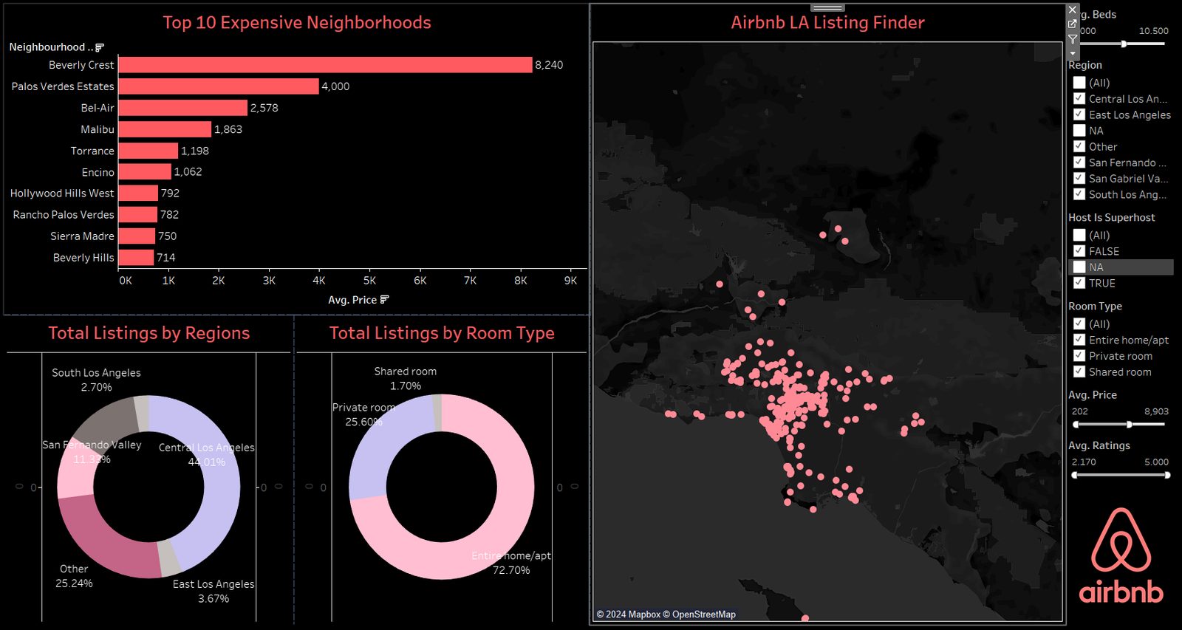This screenshot has width=1182, height=630.
Task: Uncheck the Entire home/apt checkbox
Action: click(x=1079, y=340)
